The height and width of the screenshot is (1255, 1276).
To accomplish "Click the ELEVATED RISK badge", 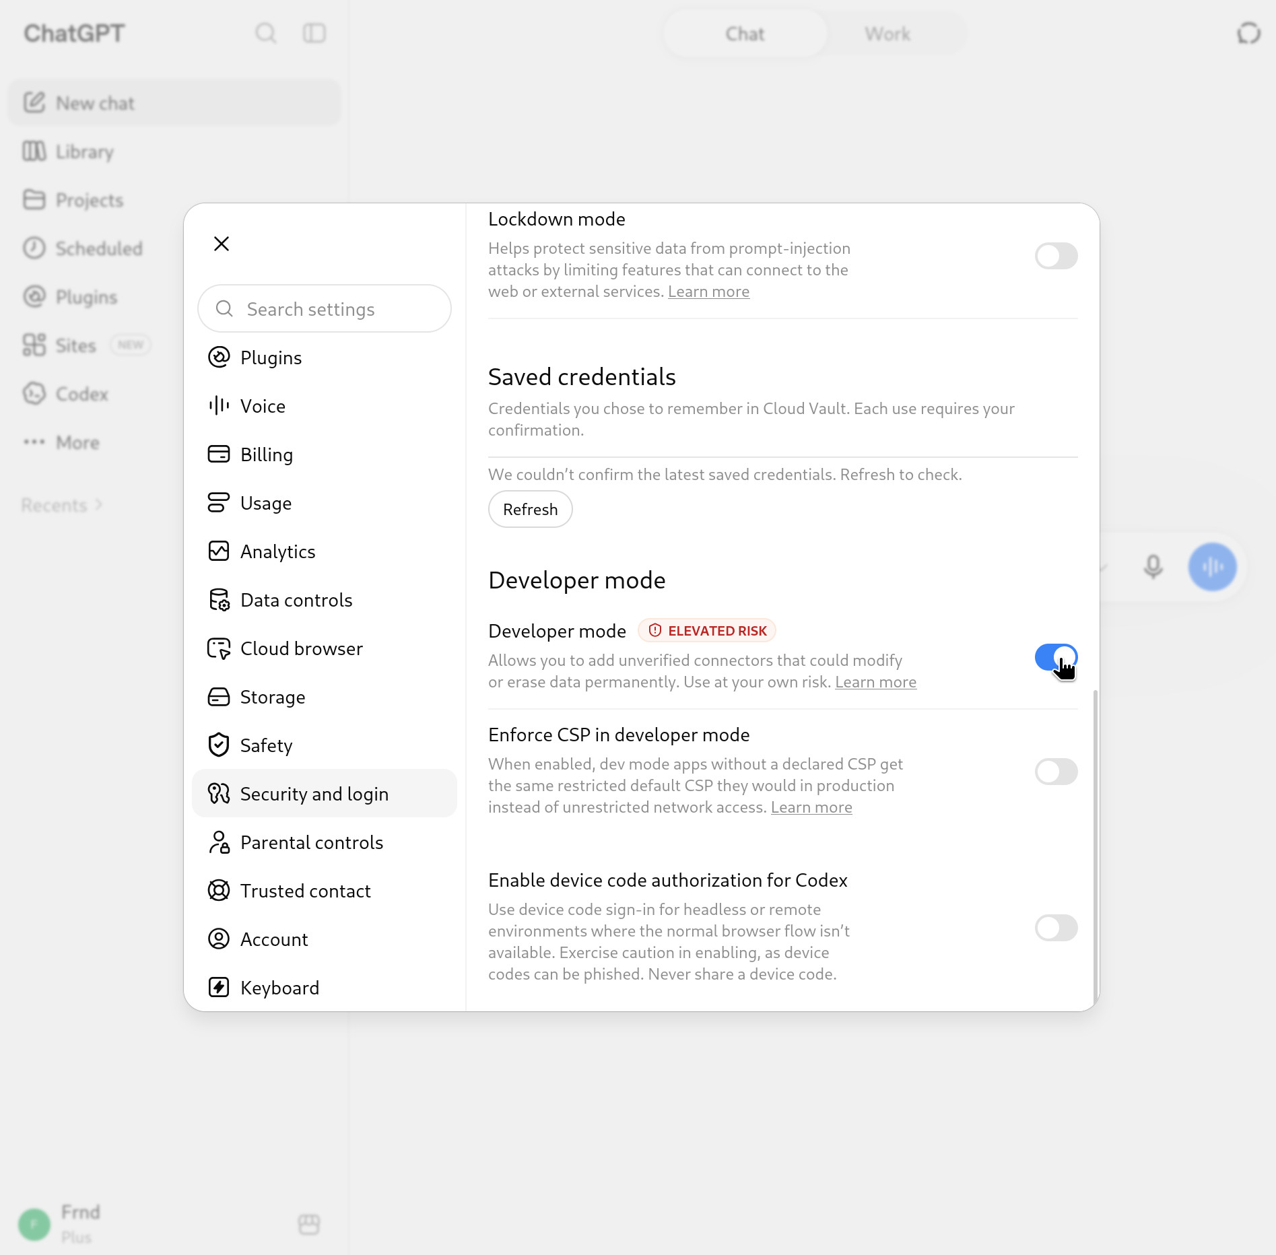I will [707, 631].
